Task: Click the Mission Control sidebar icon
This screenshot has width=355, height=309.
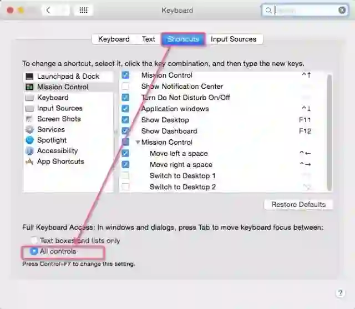Action: (x=29, y=87)
